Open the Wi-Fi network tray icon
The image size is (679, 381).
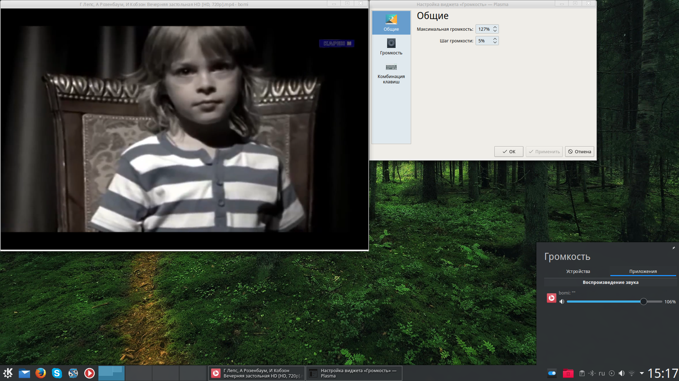click(x=632, y=373)
